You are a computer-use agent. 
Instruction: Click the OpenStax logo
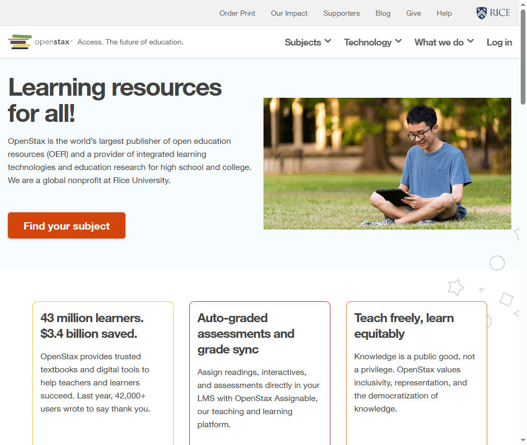[40, 42]
